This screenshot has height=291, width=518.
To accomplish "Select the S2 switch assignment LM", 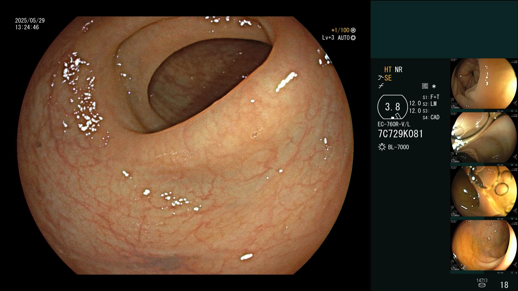I will coord(430,104).
